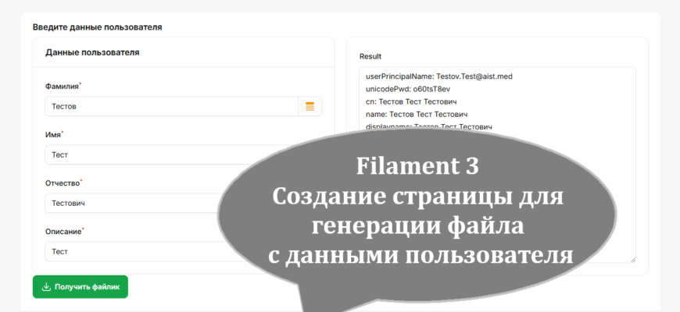The width and height of the screenshot is (680, 312).
Task: Focus the Фамилия input with Тестов
Action: pos(171,106)
